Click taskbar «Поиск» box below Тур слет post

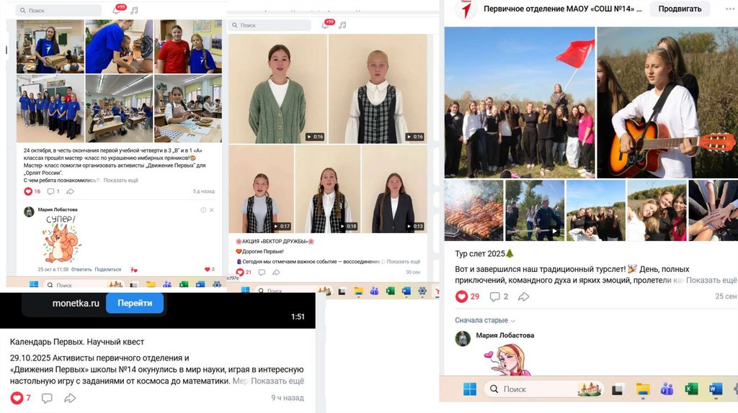point(543,389)
